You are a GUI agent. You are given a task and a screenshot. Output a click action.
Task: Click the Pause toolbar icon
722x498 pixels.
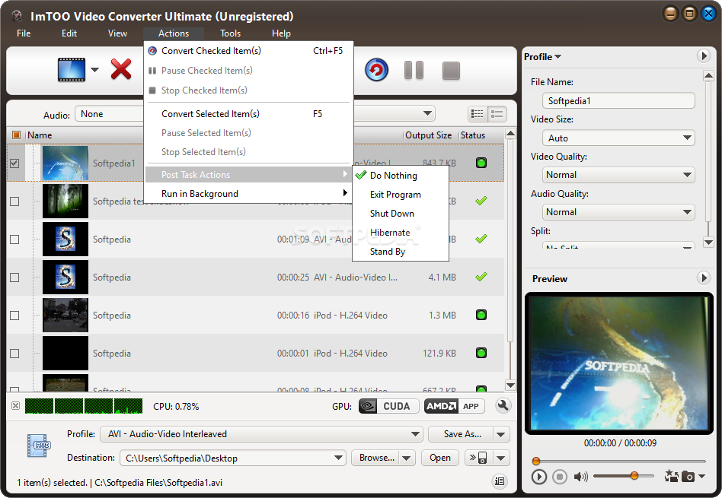414,71
